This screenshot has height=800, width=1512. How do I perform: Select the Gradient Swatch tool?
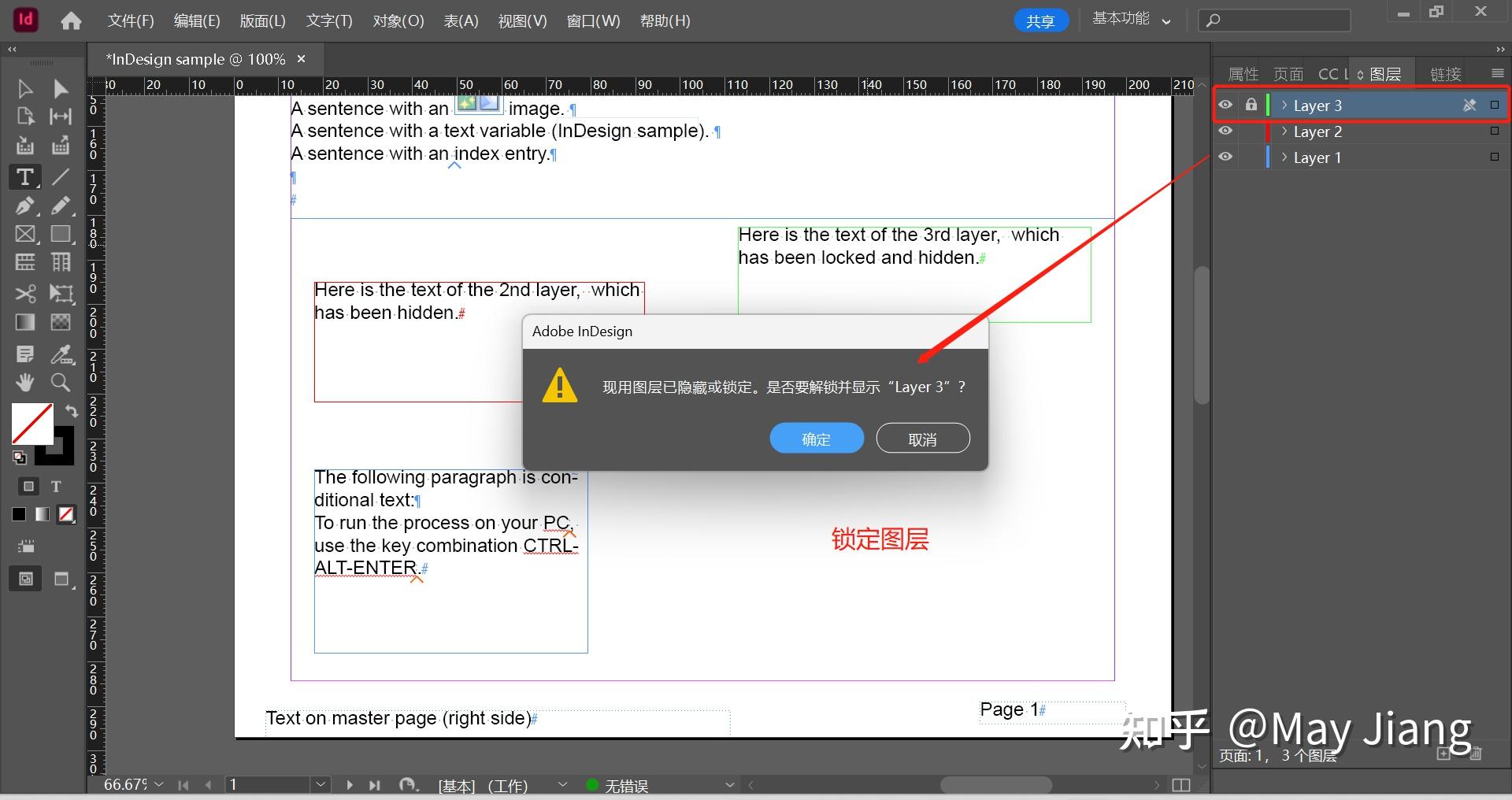click(24, 322)
